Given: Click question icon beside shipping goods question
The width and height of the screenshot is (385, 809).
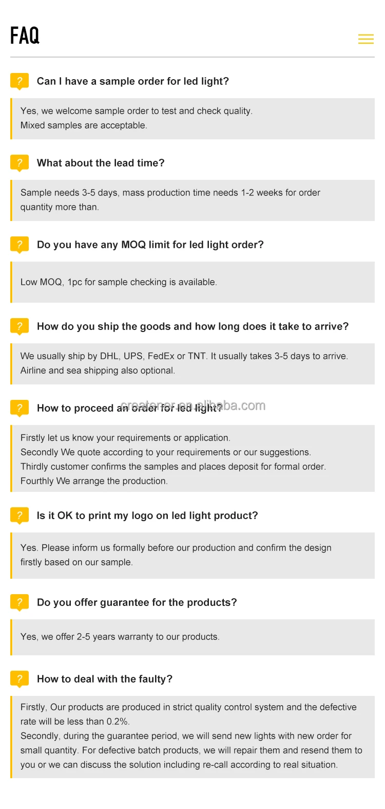Looking at the screenshot, I should (x=20, y=326).
